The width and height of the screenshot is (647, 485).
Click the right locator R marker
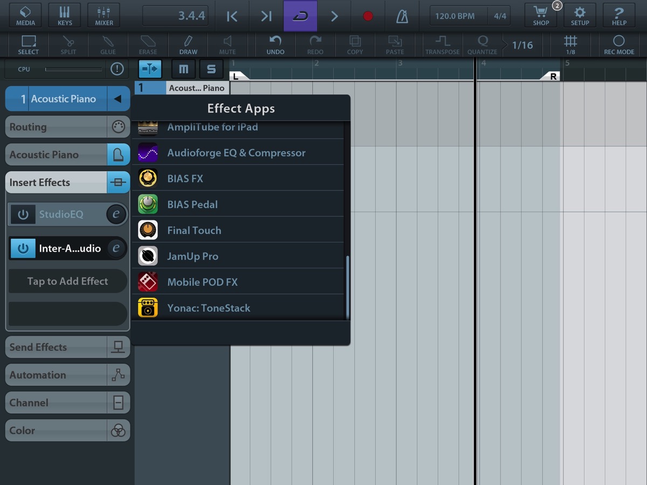coord(551,76)
